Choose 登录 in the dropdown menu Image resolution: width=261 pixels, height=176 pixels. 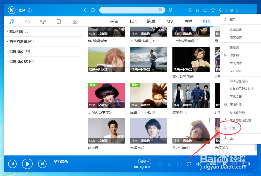[x=233, y=20]
